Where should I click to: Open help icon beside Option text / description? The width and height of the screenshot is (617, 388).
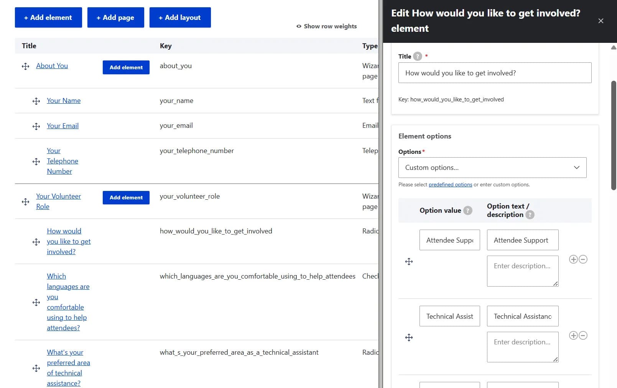[x=530, y=215]
